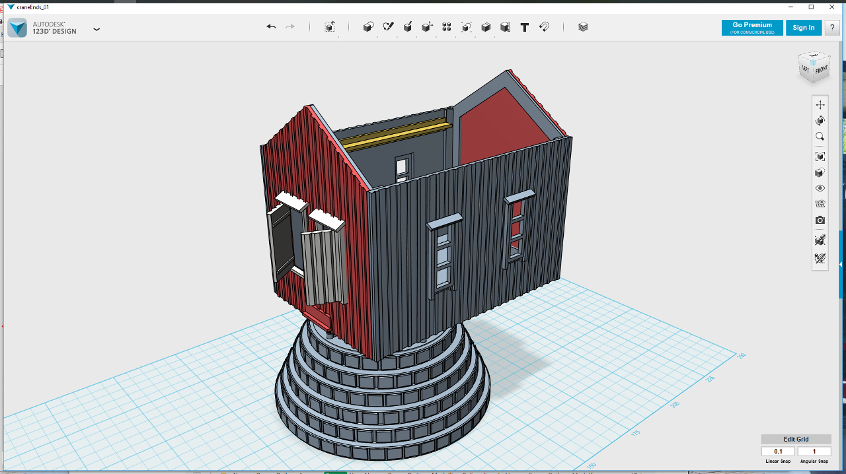Select the Measure tool

click(505, 27)
